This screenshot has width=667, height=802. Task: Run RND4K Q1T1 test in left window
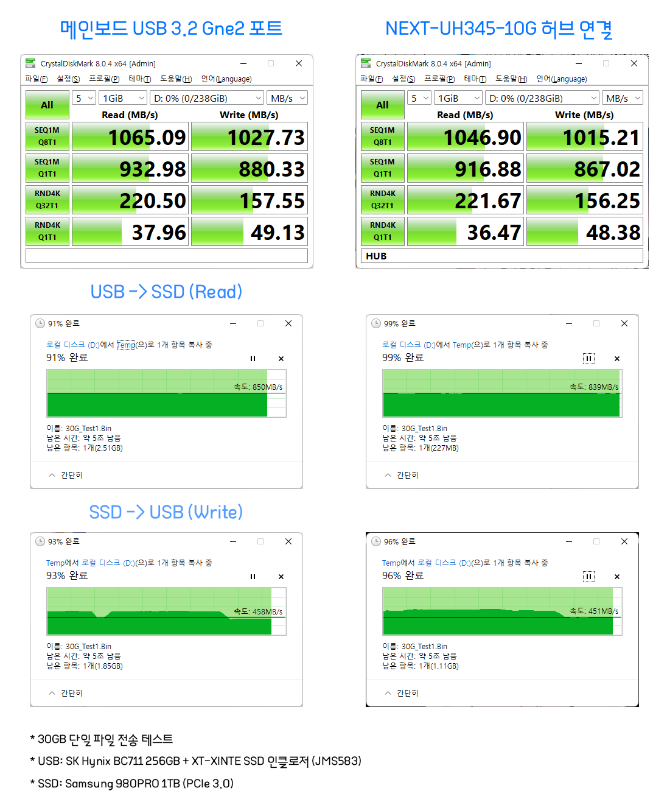coord(47,231)
